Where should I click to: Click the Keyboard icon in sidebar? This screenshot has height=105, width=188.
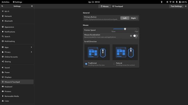[3, 87]
